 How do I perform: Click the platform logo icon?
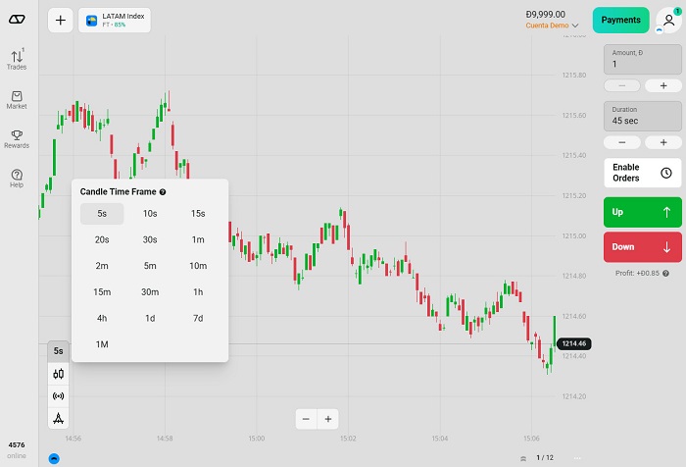(17, 20)
